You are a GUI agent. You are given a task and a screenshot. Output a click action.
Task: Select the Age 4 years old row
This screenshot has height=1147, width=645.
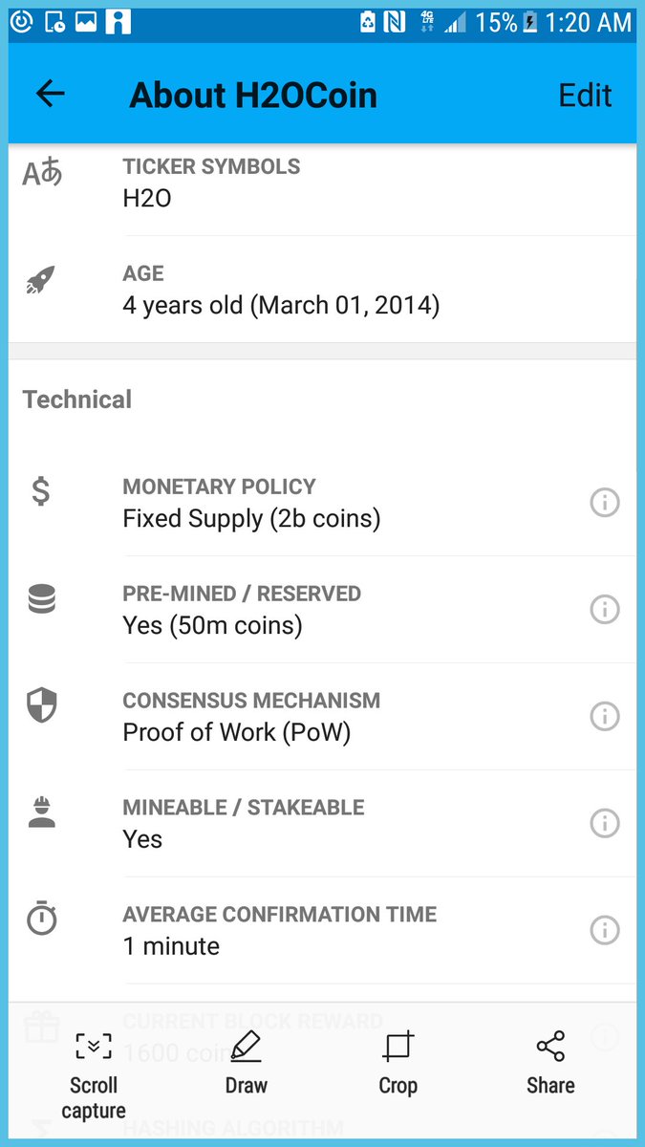pyautogui.click(x=322, y=290)
